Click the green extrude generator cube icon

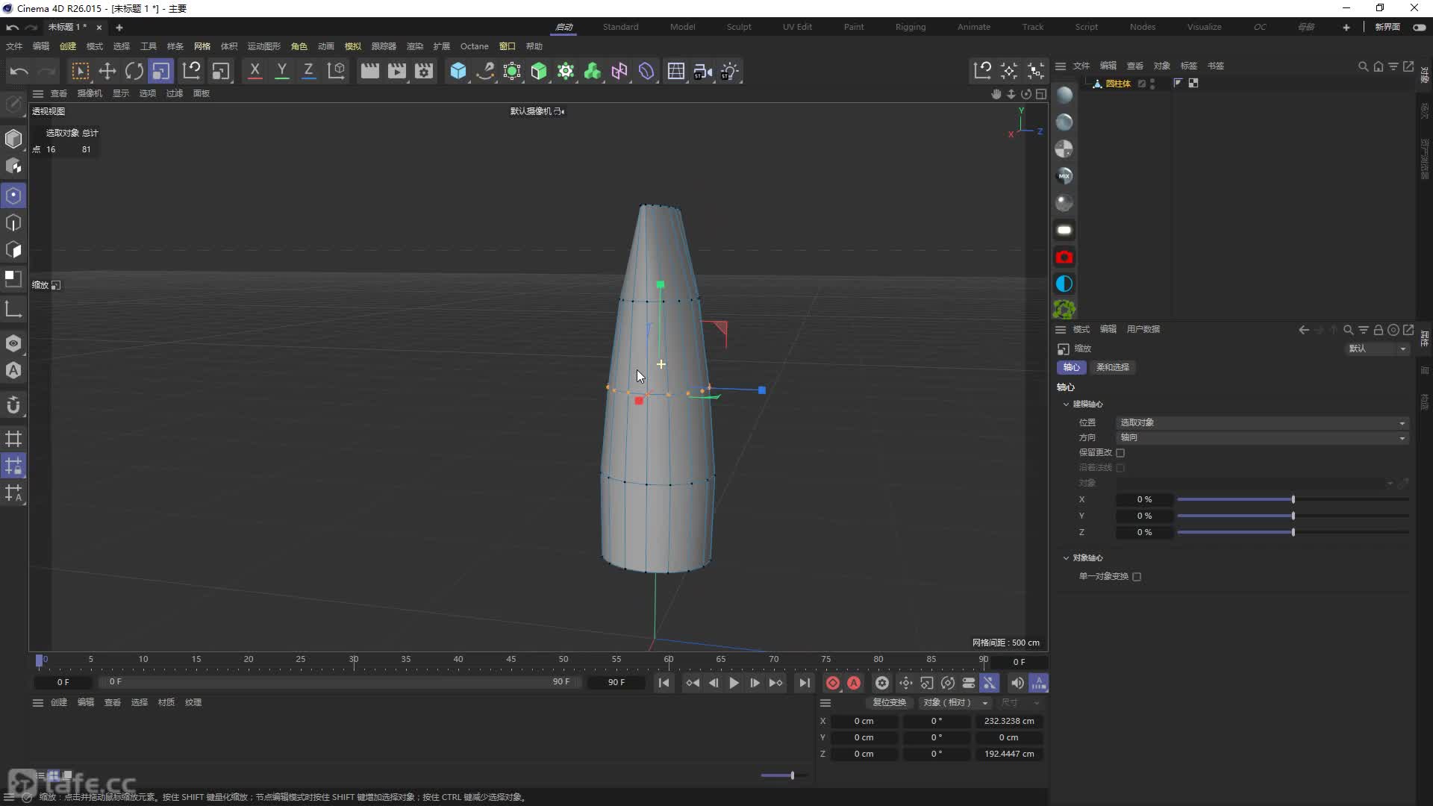click(539, 71)
